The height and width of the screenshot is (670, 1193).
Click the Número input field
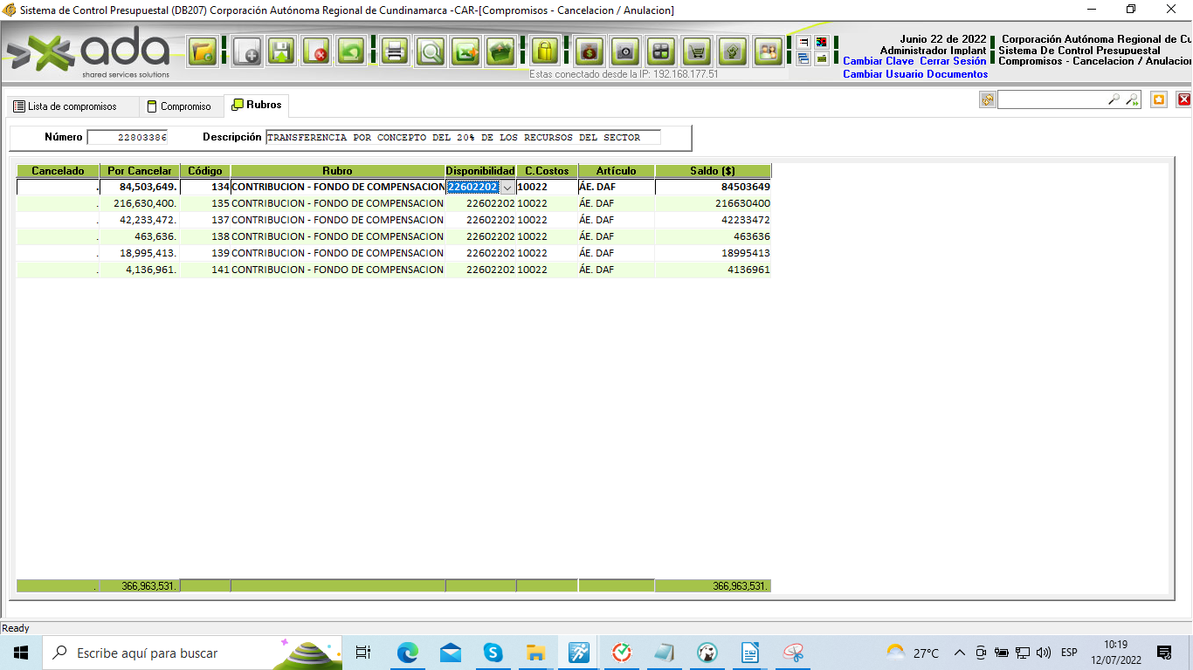(128, 138)
